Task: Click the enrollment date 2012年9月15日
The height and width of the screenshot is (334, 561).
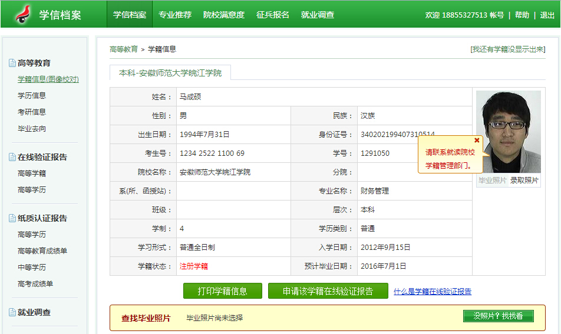Action: [385, 248]
